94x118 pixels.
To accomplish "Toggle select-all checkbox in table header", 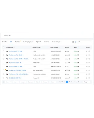I will [3, 47].
